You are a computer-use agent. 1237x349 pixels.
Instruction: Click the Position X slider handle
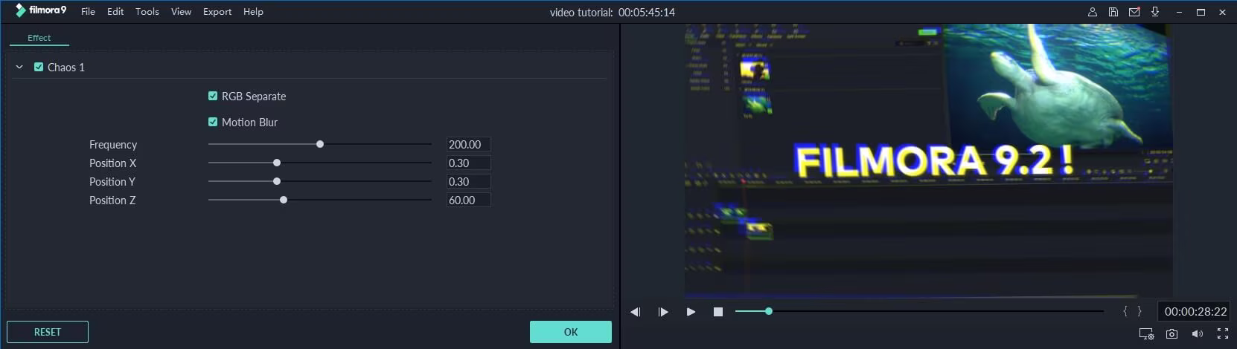click(x=277, y=163)
